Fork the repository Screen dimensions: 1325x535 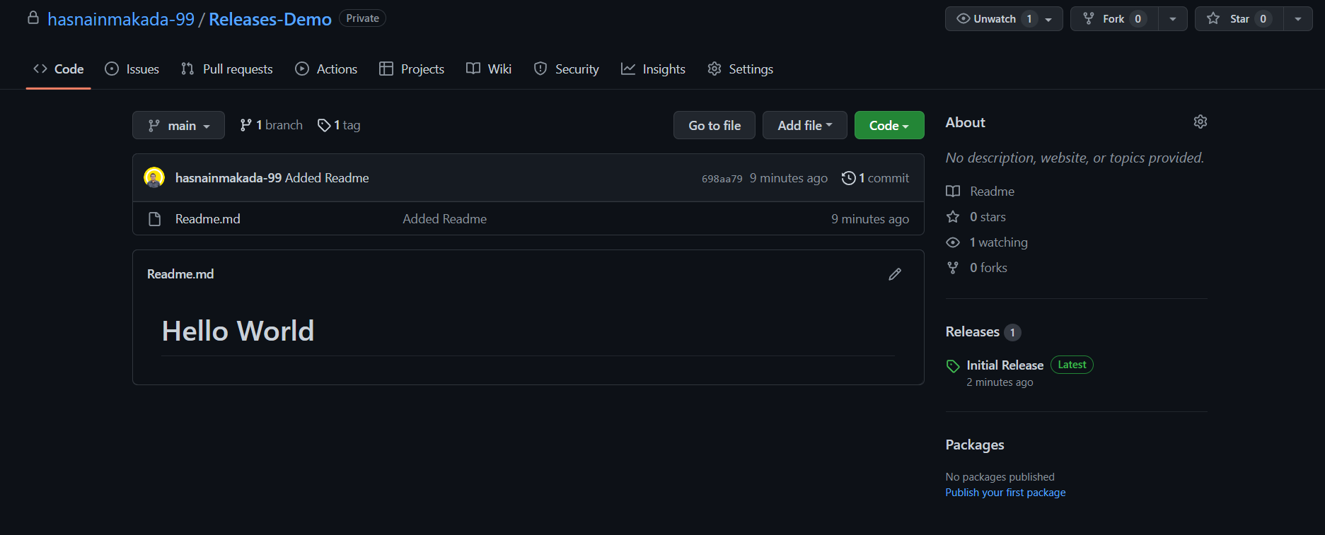1114,19
